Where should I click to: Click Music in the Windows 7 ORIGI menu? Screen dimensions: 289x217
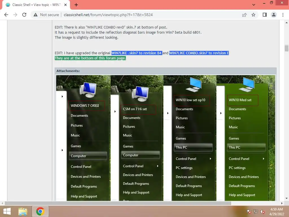(x=75, y=135)
